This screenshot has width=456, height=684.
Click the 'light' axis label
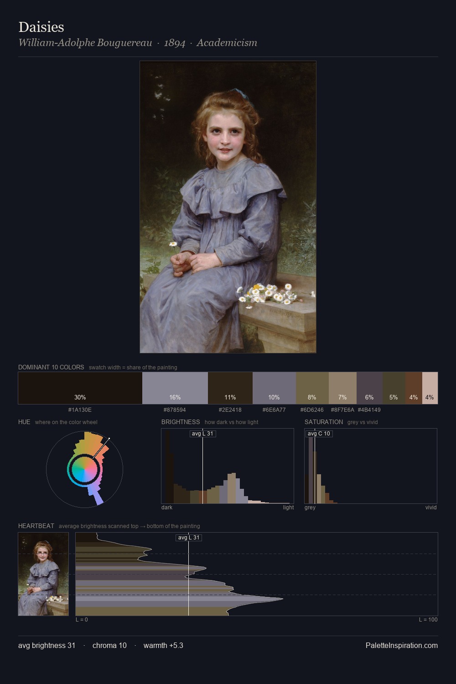point(288,508)
